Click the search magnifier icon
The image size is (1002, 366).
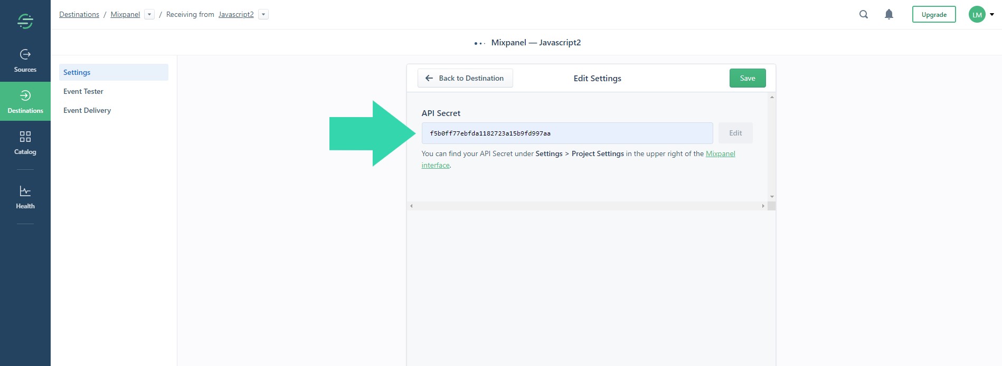(x=864, y=14)
